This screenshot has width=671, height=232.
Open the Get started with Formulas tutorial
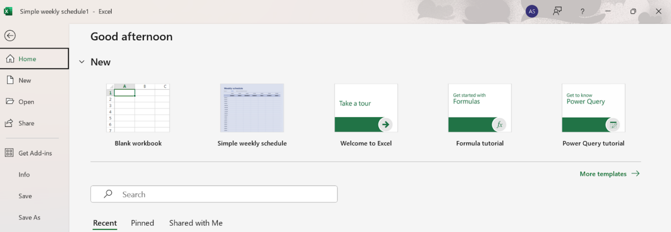tap(480, 108)
